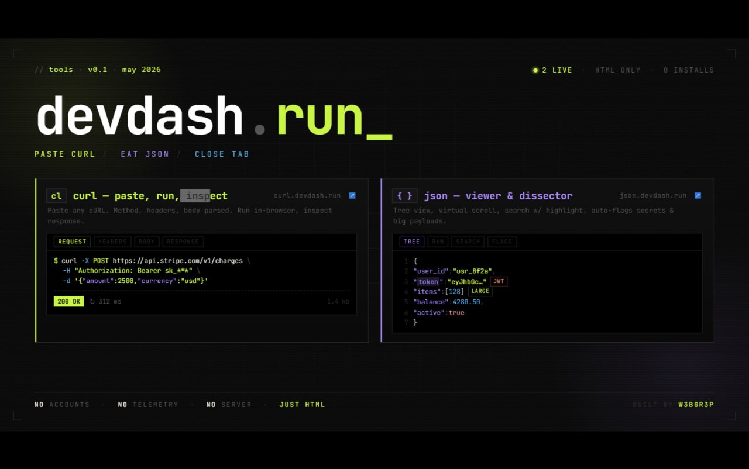Click the refresh icon next to 312 ms
The width and height of the screenshot is (749, 469).
[92, 302]
